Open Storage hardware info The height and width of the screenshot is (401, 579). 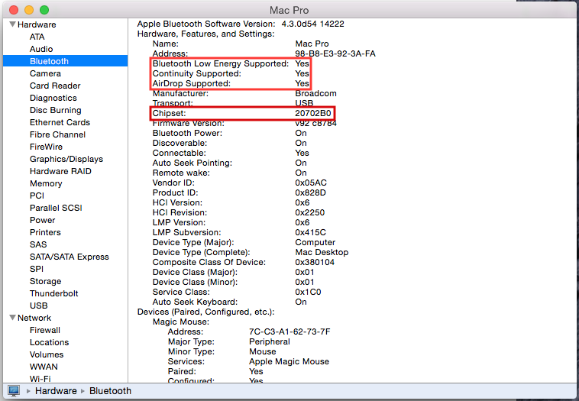(x=45, y=281)
